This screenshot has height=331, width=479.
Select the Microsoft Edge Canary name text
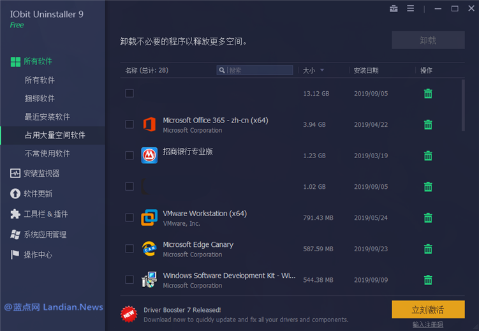pos(198,245)
